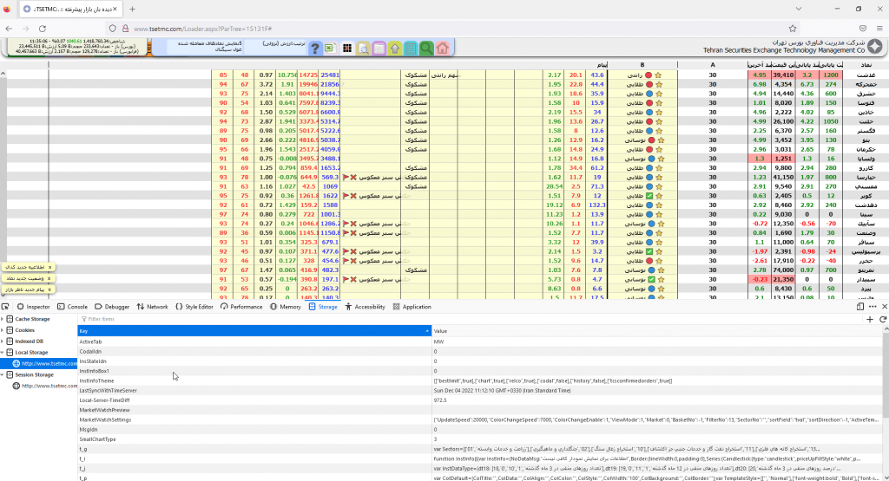Screen dimensions: 889x481
Task: Toggle the green checkbox in کنور row
Action: click(649, 196)
